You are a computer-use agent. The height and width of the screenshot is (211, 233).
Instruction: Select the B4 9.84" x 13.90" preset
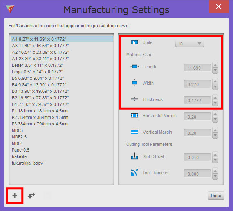tap(62, 85)
